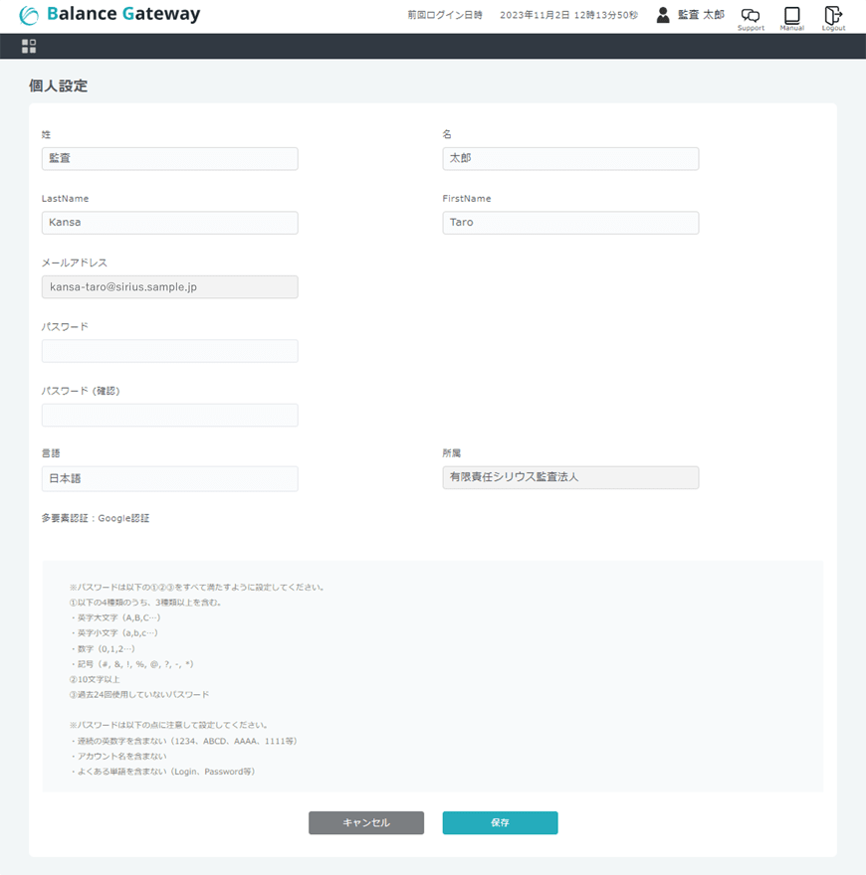Image resolution: width=866 pixels, height=875 pixels.
Task: Click the 多要素認証 Google認証 text
Action: click(96, 518)
